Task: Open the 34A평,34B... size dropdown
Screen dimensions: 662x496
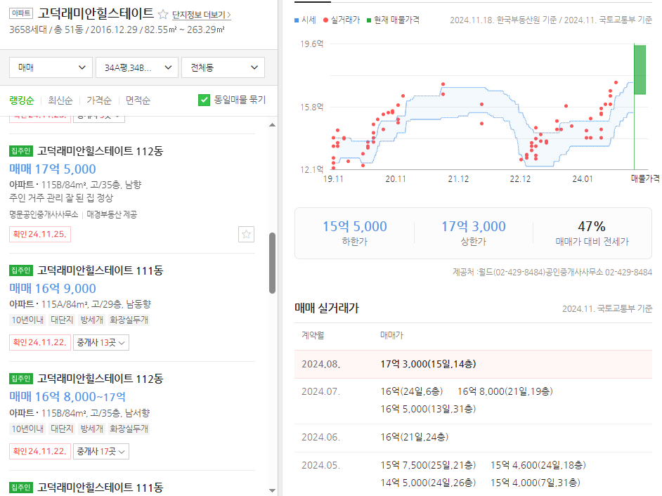Action: [137, 67]
